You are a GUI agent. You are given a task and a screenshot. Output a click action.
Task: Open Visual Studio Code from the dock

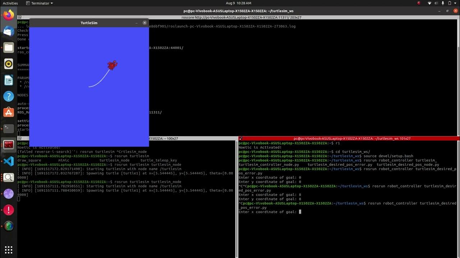pos(9,161)
